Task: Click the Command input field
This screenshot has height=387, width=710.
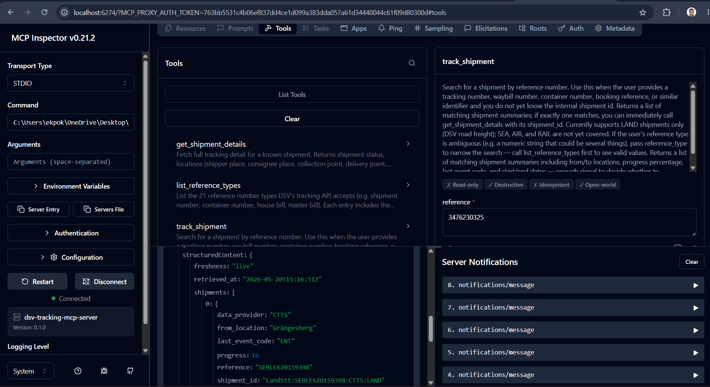Action: point(71,122)
